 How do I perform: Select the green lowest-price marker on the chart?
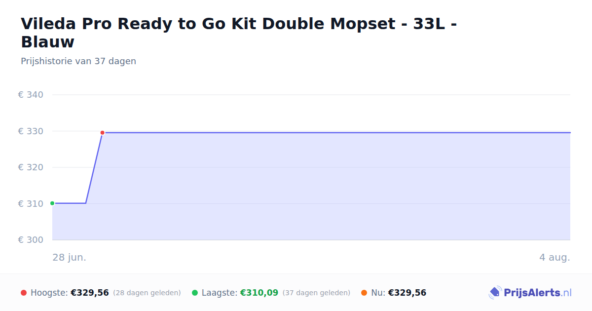[x=52, y=203]
